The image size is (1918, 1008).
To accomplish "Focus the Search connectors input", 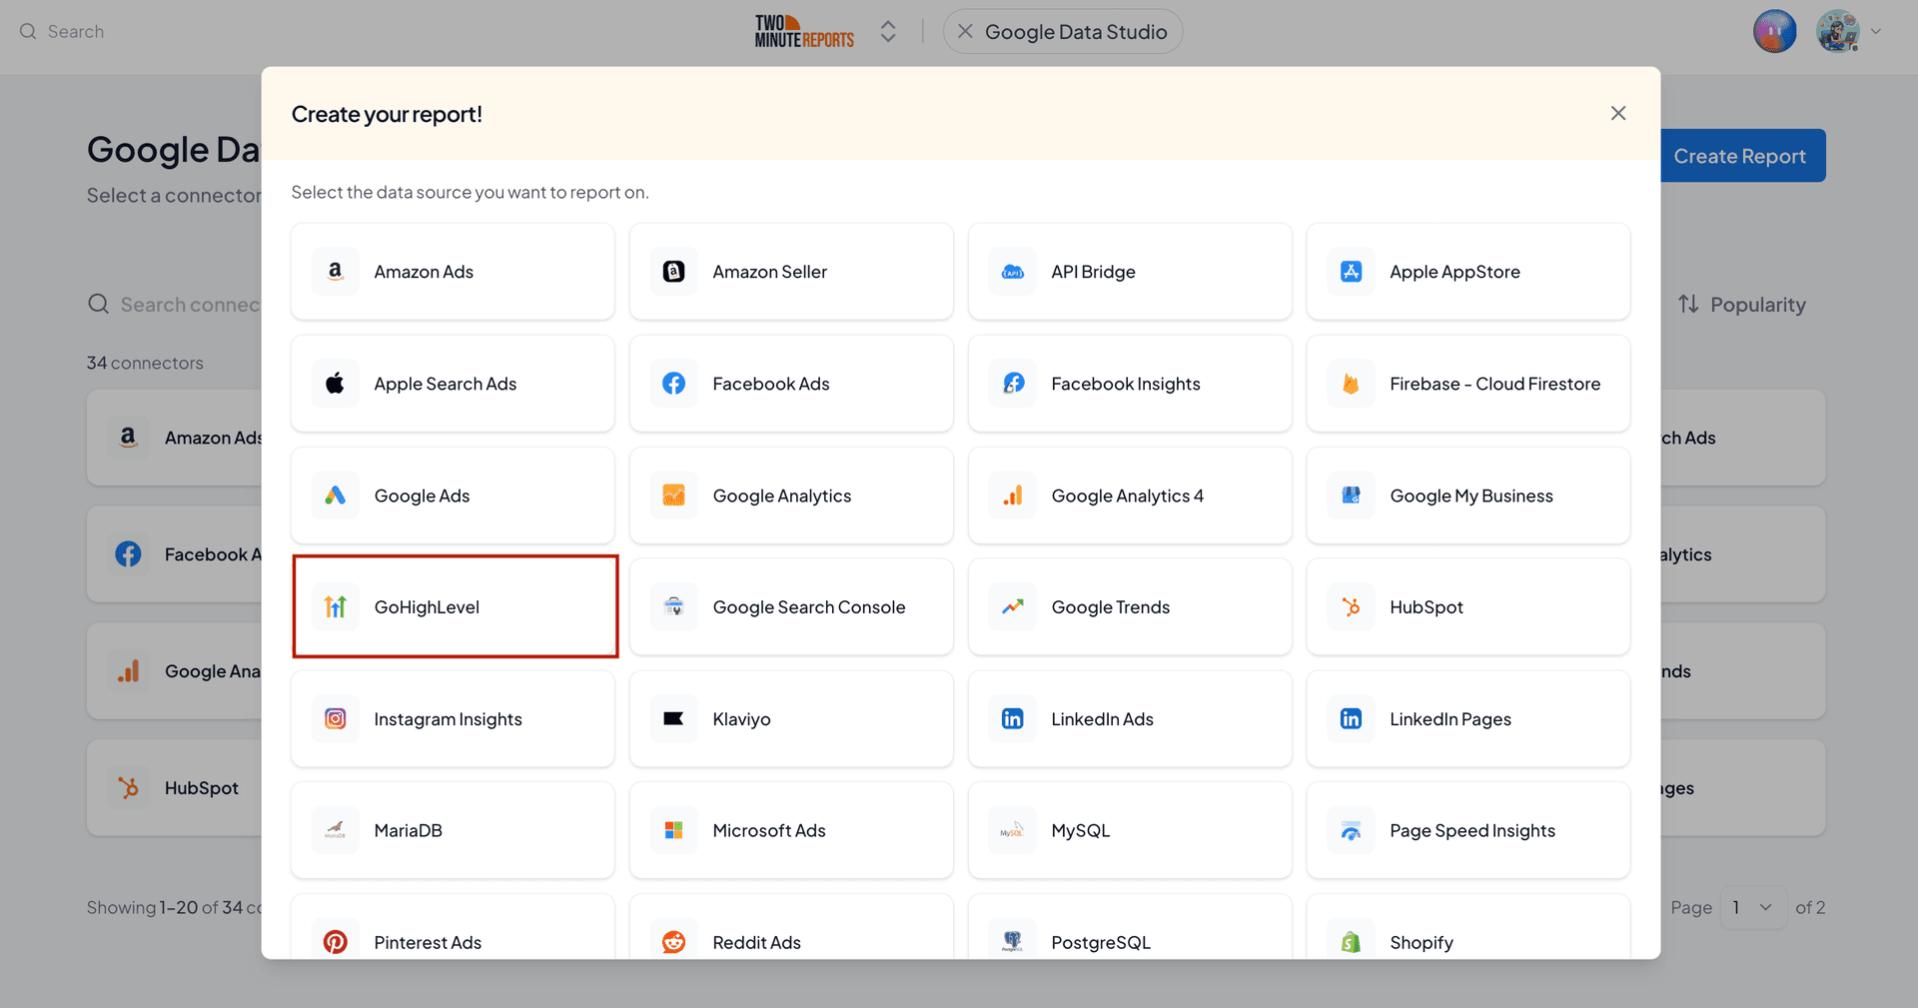I will coord(175,305).
